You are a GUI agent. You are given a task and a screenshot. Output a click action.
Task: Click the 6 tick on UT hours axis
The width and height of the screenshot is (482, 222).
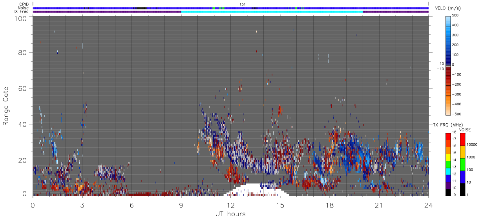pos(131,205)
